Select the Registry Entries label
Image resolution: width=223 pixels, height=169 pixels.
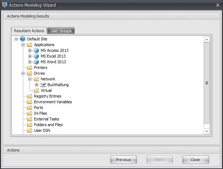47,96
